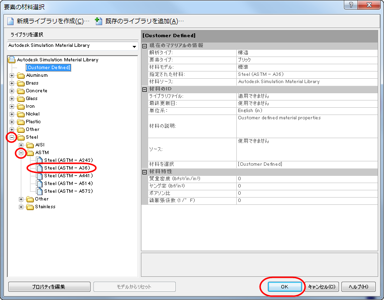This screenshot has height=300, width=384.
Task: Collapse the Steel folder node
Action: pos(12,137)
